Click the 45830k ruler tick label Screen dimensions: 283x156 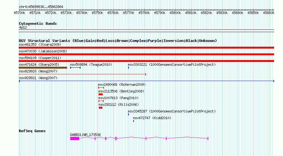pos(222,13)
